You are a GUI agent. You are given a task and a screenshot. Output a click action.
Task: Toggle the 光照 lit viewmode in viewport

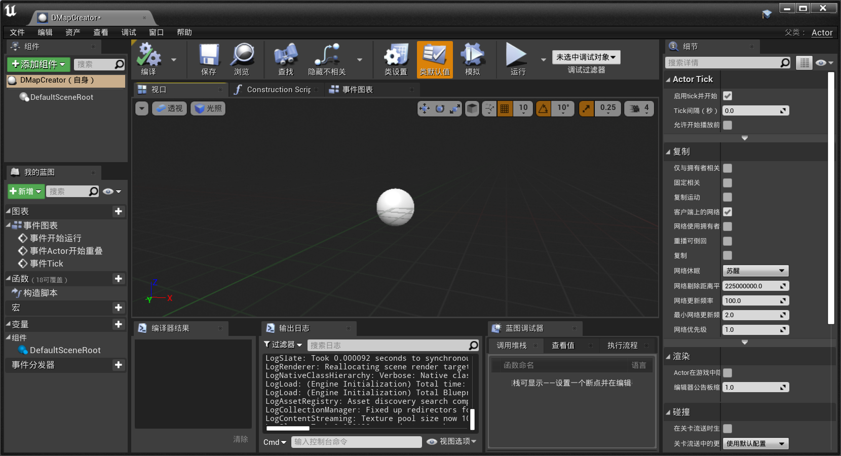click(208, 108)
